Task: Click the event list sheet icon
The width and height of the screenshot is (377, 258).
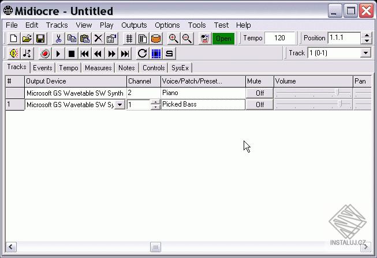Action: click(143, 39)
